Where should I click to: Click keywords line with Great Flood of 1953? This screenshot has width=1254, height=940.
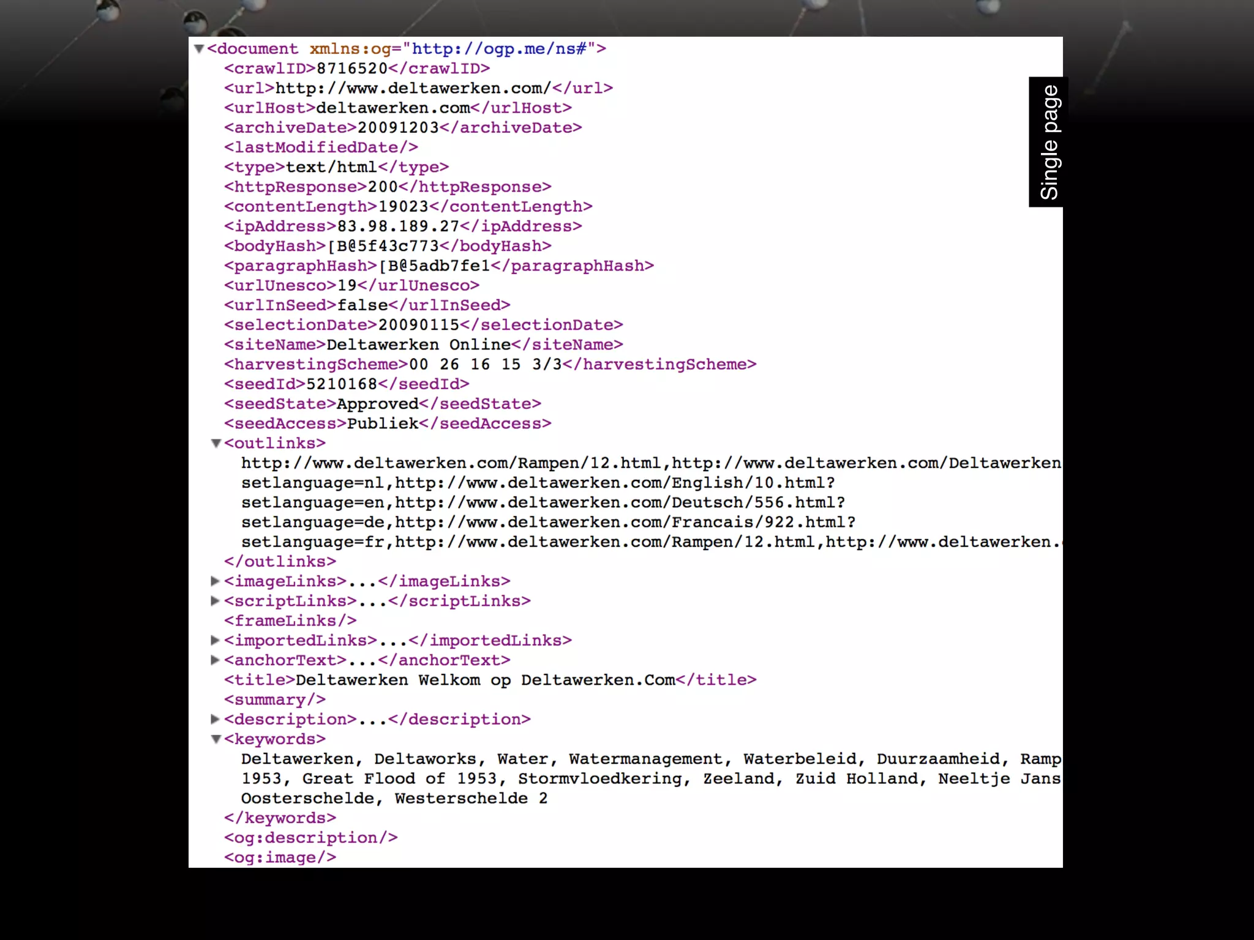651,778
